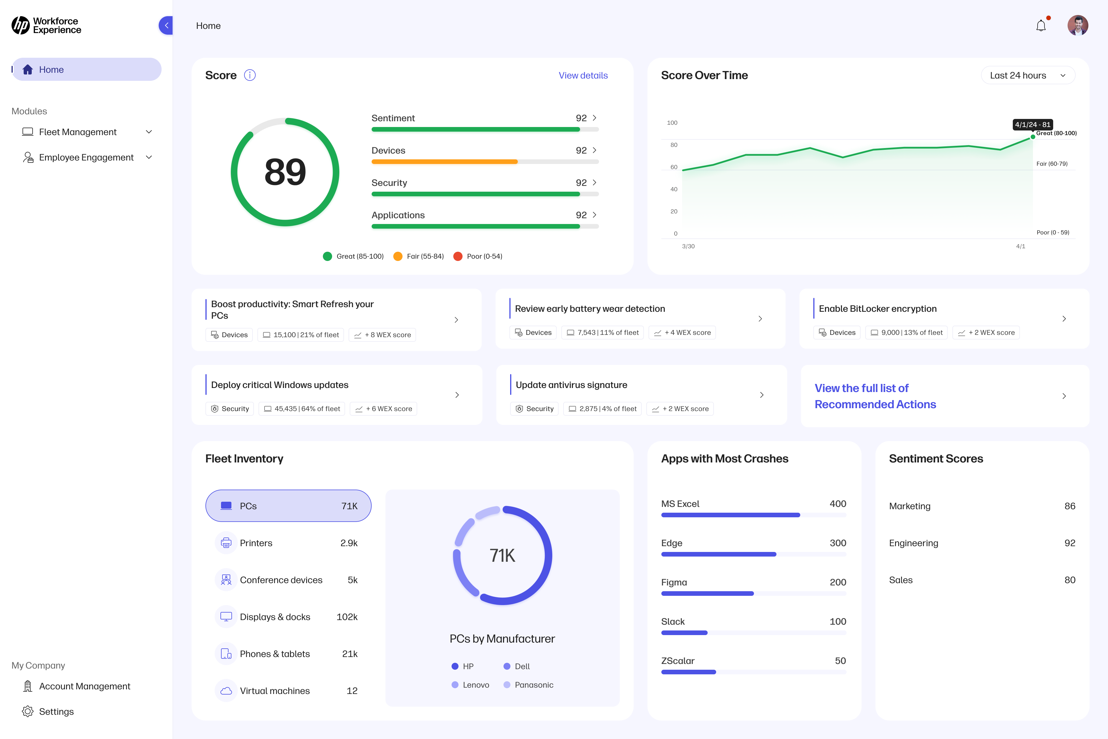Select Conference devices row
1108x739 pixels.
coord(288,580)
